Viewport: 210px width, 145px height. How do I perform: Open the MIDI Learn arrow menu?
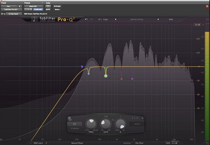pyautogui.click(x=46, y=143)
